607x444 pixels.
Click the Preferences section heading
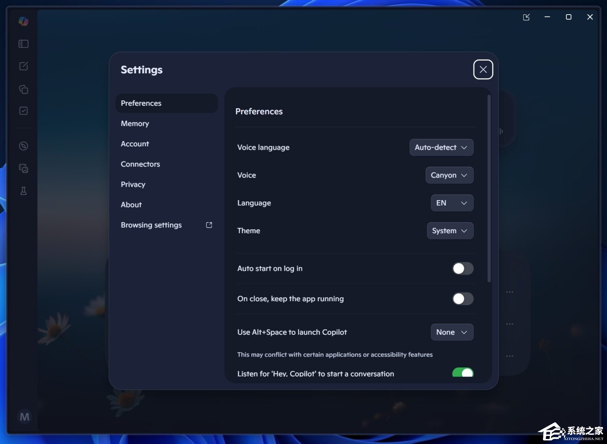[x=259, y=111]
